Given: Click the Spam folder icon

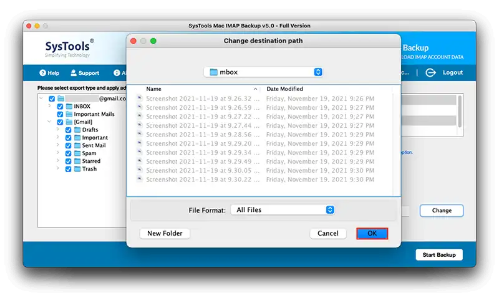Looking at the screenshot, I should tap(77, 153).
